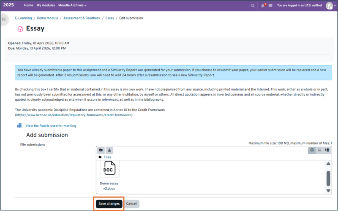Click the user avatar picture
This screenshot has height=211, width=338.
point(329,6)
